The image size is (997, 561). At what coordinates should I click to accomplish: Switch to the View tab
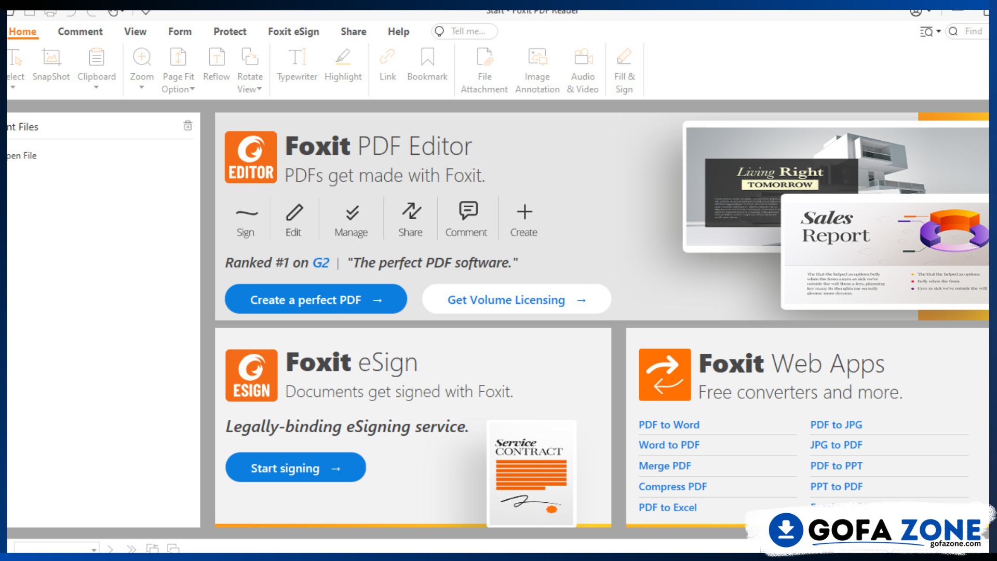[x=135, y=32]
